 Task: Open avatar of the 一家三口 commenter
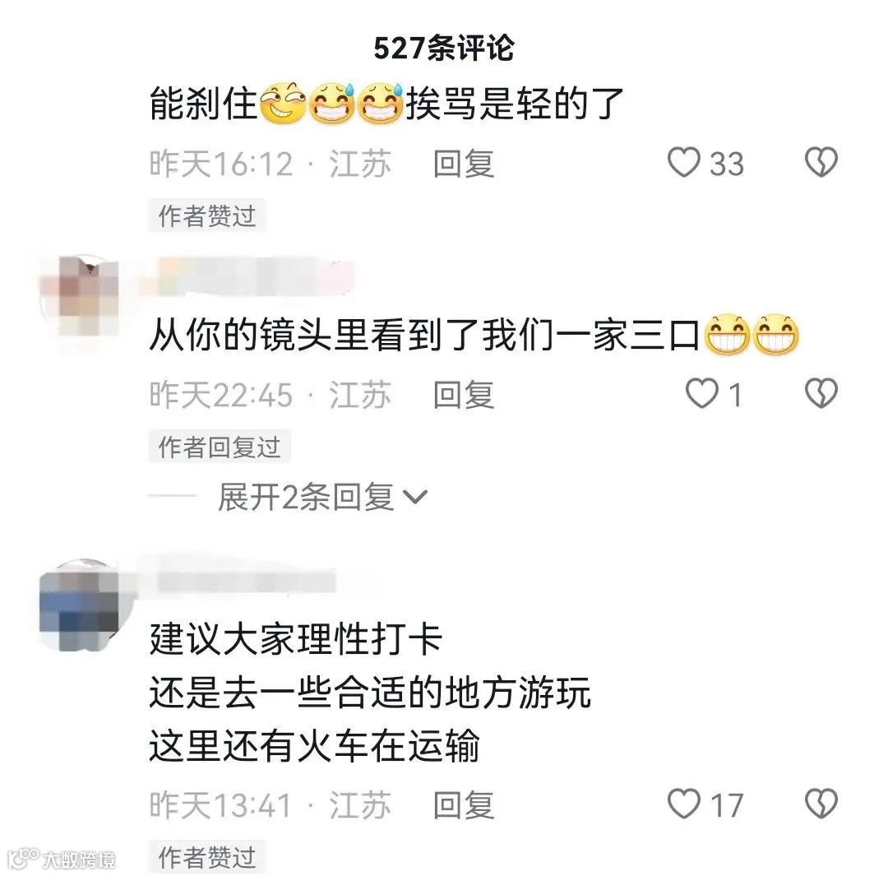79,296
